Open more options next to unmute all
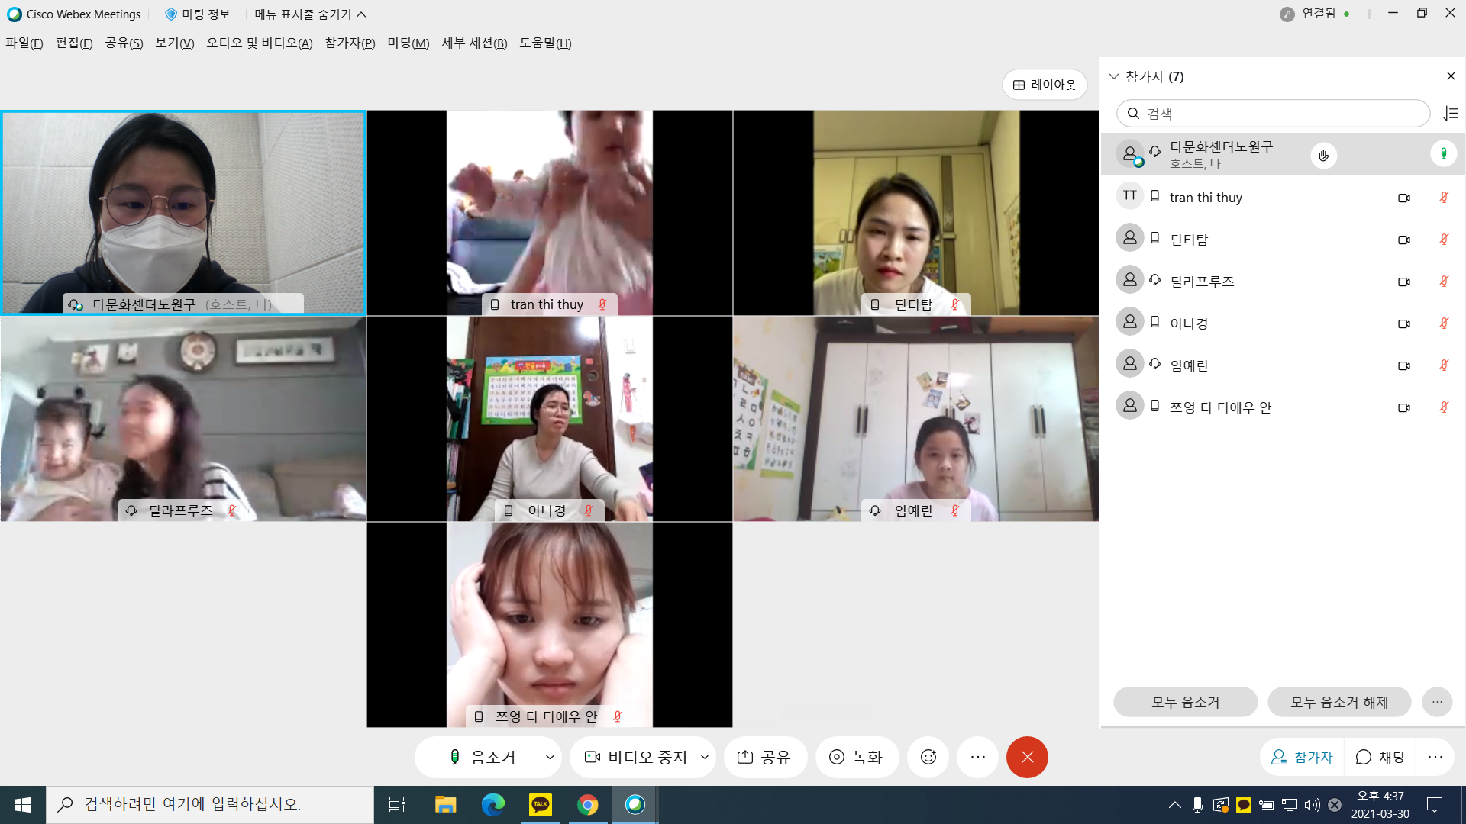 tap(1437, 702)
